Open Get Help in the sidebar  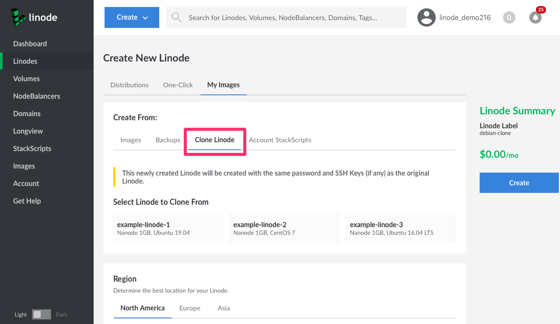click(27, 201)
